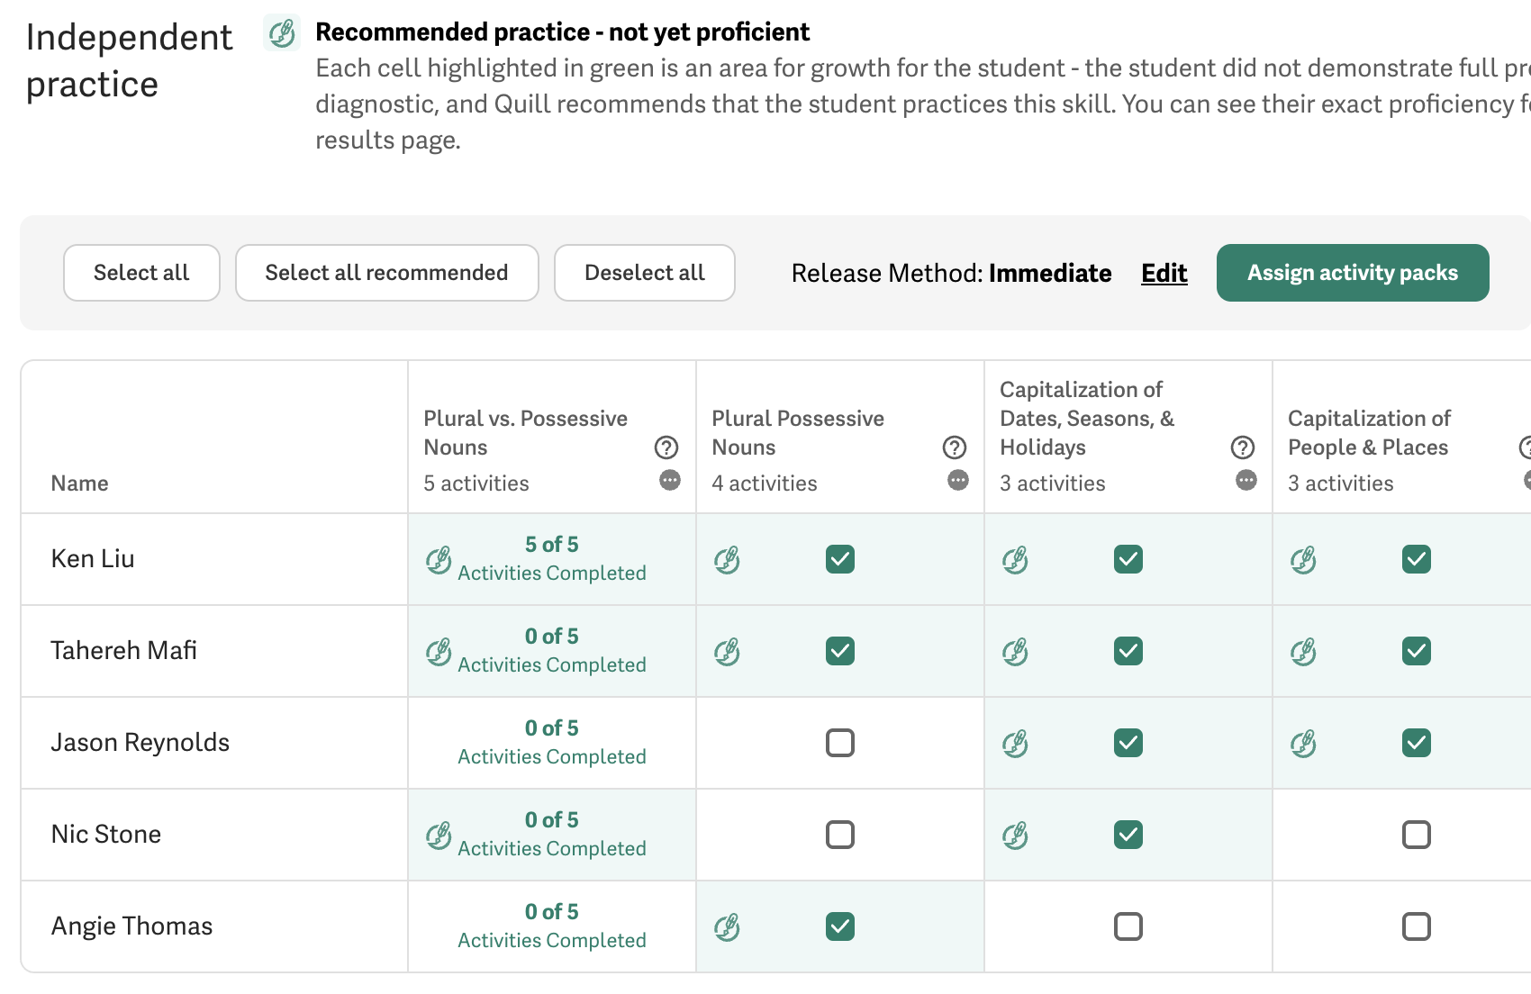
Task: Uncheck Ken Liu's Plural Possessive Nouns checkbox
Action: point(840,559)
